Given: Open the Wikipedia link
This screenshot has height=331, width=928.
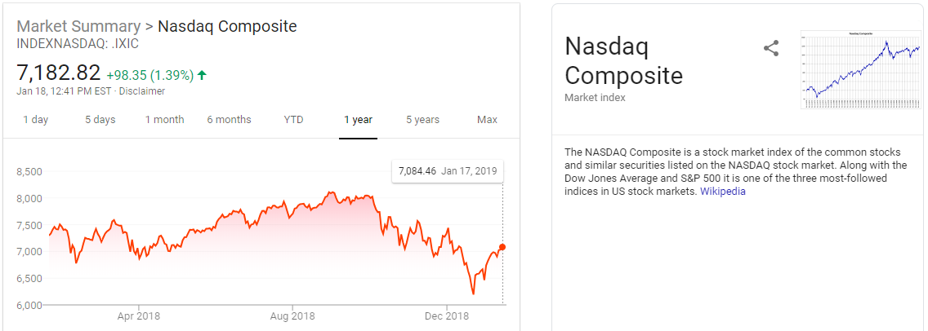Looking at the screenshot, I should tap(723, 192).
